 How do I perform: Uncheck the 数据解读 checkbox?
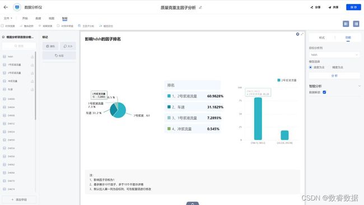click(x=324, y=92)
